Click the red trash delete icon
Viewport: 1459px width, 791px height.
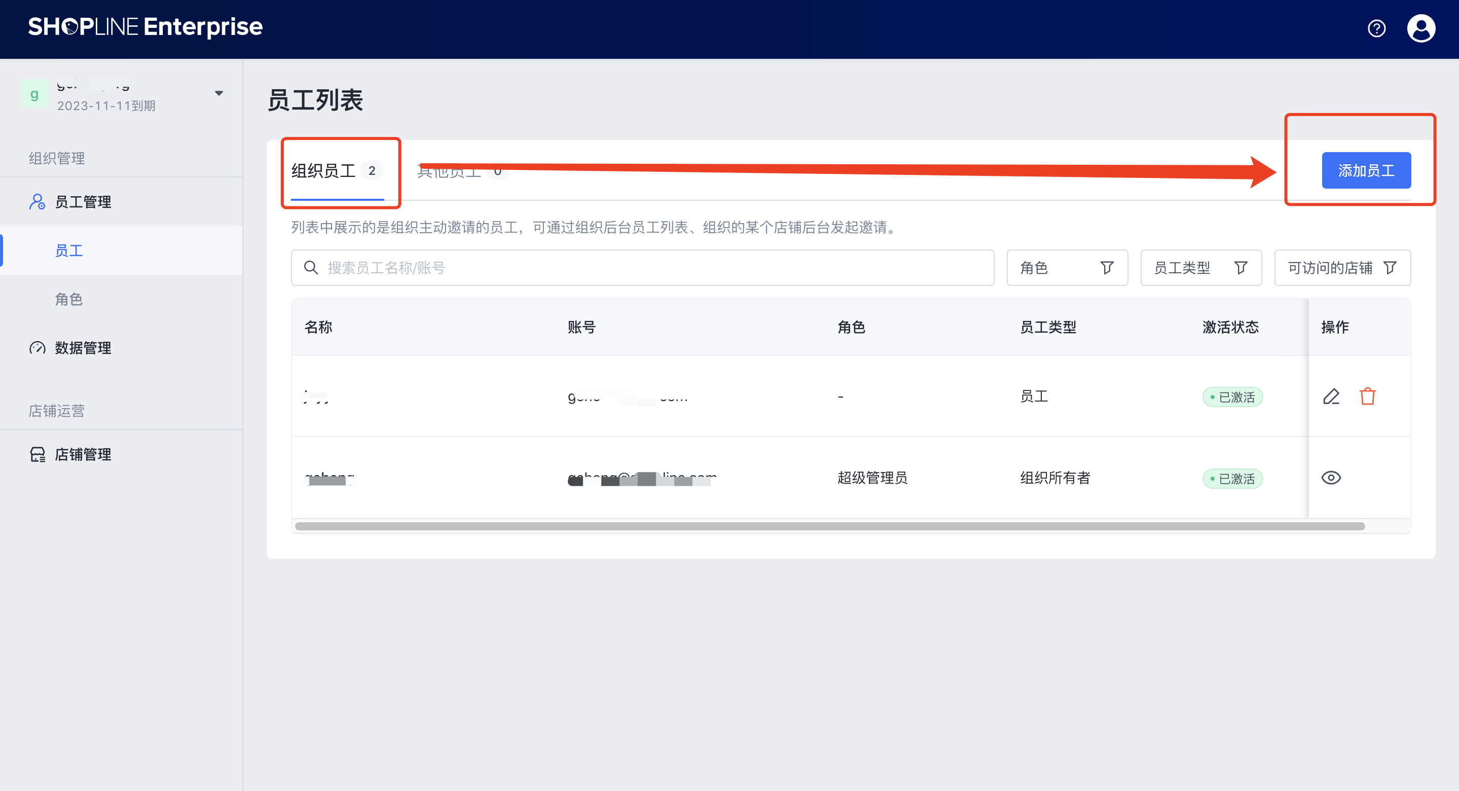1367,397
